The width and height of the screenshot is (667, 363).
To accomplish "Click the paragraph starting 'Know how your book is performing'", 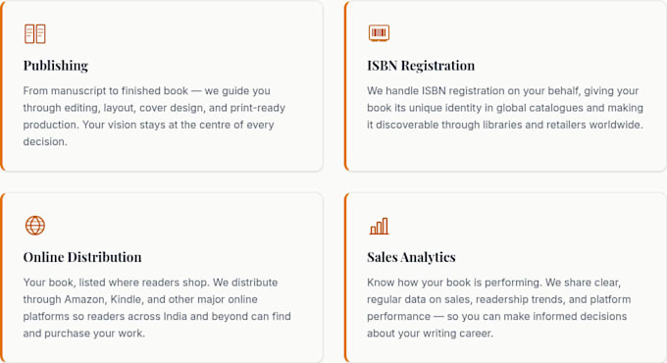I will coord(498,308).
